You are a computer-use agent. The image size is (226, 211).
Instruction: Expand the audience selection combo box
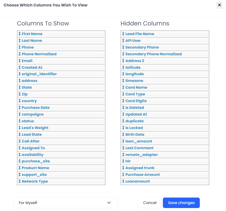(66, 203)
